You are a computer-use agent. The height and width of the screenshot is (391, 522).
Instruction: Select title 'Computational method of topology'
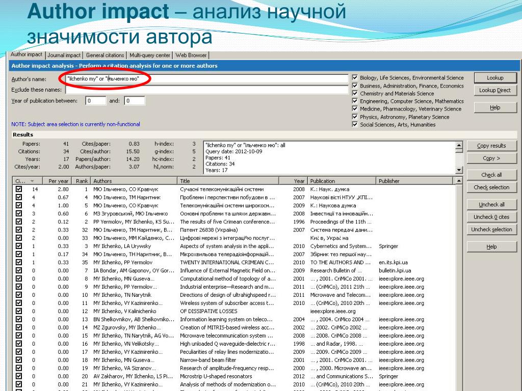(x=228, y=278)
